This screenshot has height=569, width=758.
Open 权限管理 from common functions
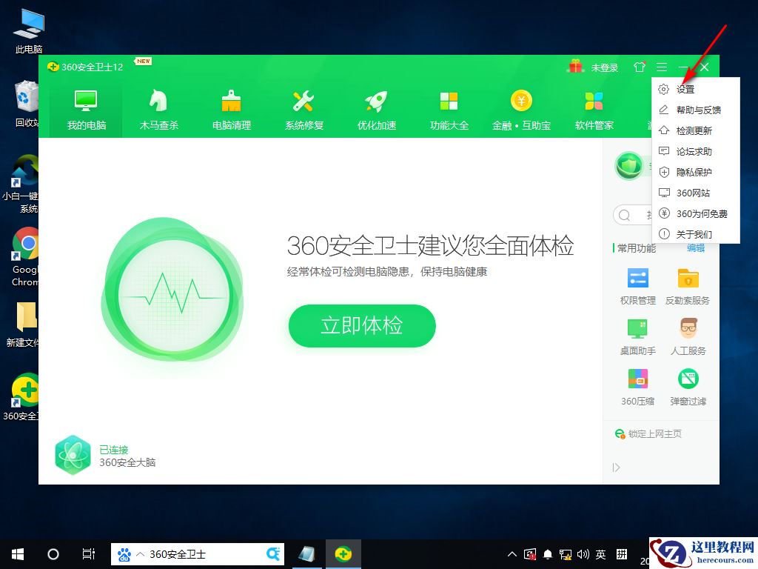[637, 285]
